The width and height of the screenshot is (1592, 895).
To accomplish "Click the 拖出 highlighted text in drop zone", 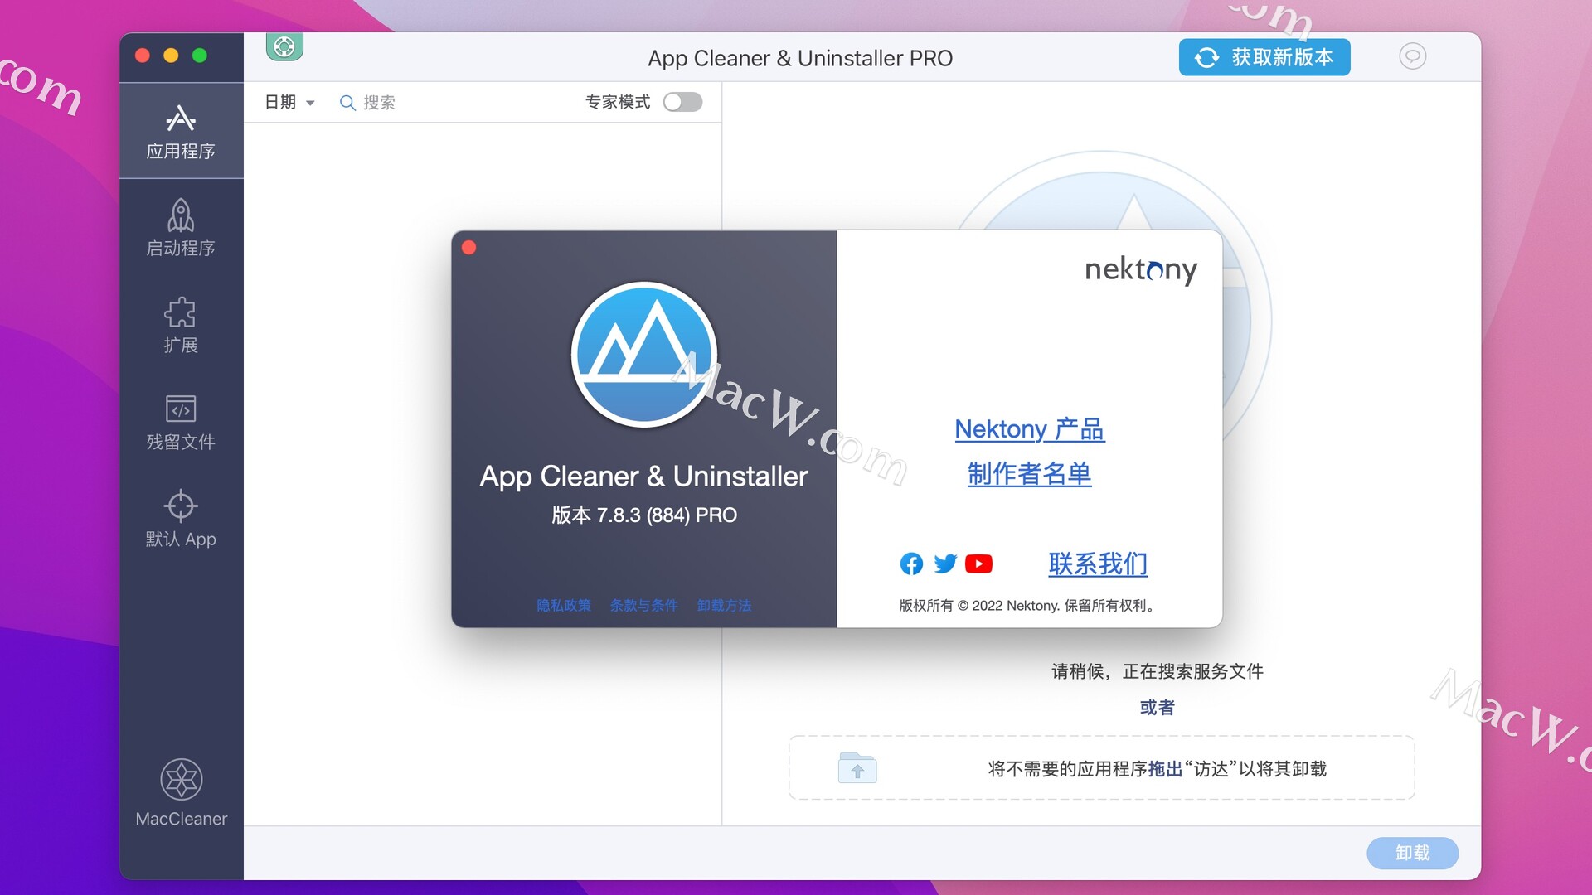I will point(1165,769).
